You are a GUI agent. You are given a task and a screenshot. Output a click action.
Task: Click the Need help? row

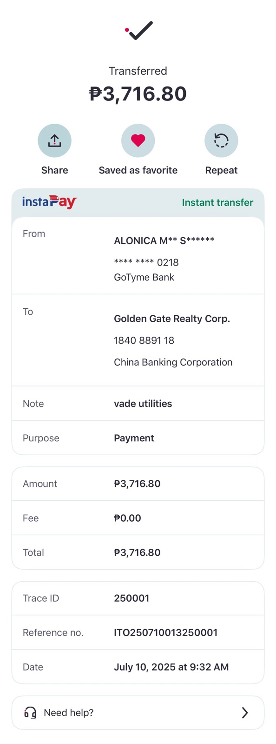[x=138, y=712]
